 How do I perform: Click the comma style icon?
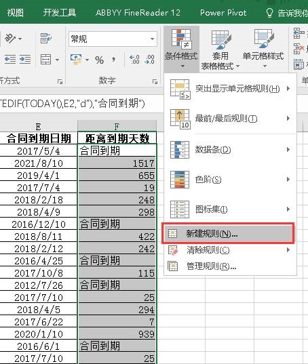click(x=113, y=60)
